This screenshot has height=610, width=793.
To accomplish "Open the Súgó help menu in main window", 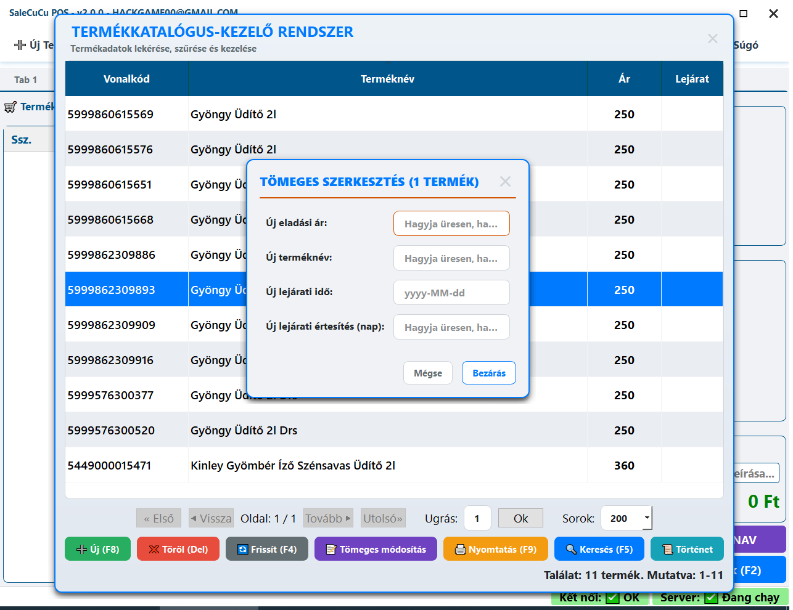I will pyautogui.click(x=746, y=45).
